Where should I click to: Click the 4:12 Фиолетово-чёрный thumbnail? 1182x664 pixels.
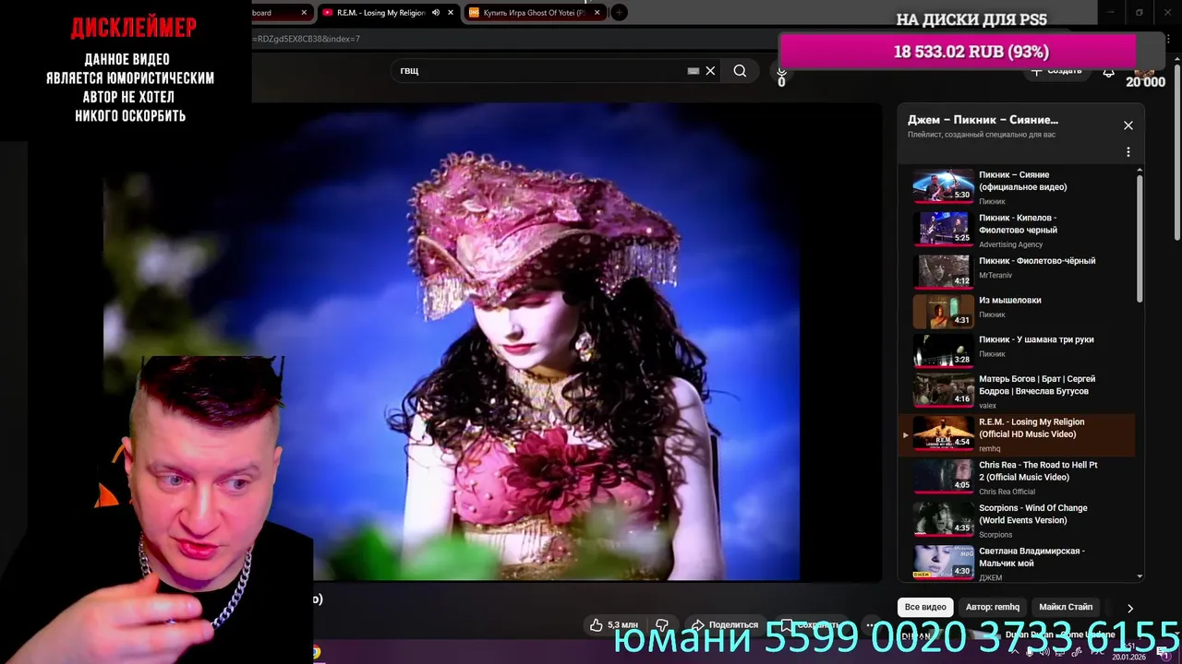pos(943,271)
